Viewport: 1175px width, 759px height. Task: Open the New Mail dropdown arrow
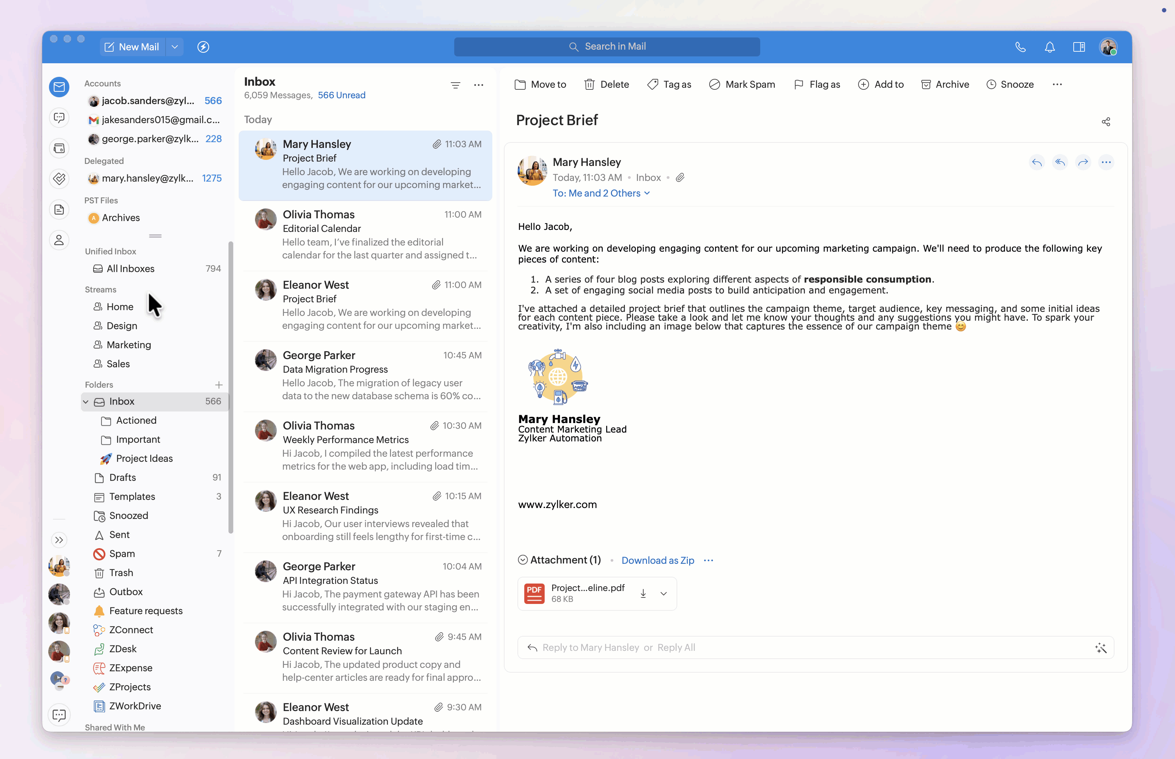pyautogui.click(x=174, y=47)
